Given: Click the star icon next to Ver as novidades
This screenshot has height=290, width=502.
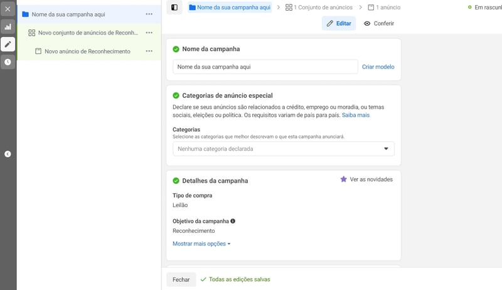Looking at the screenshot, I should pos(343,180).
